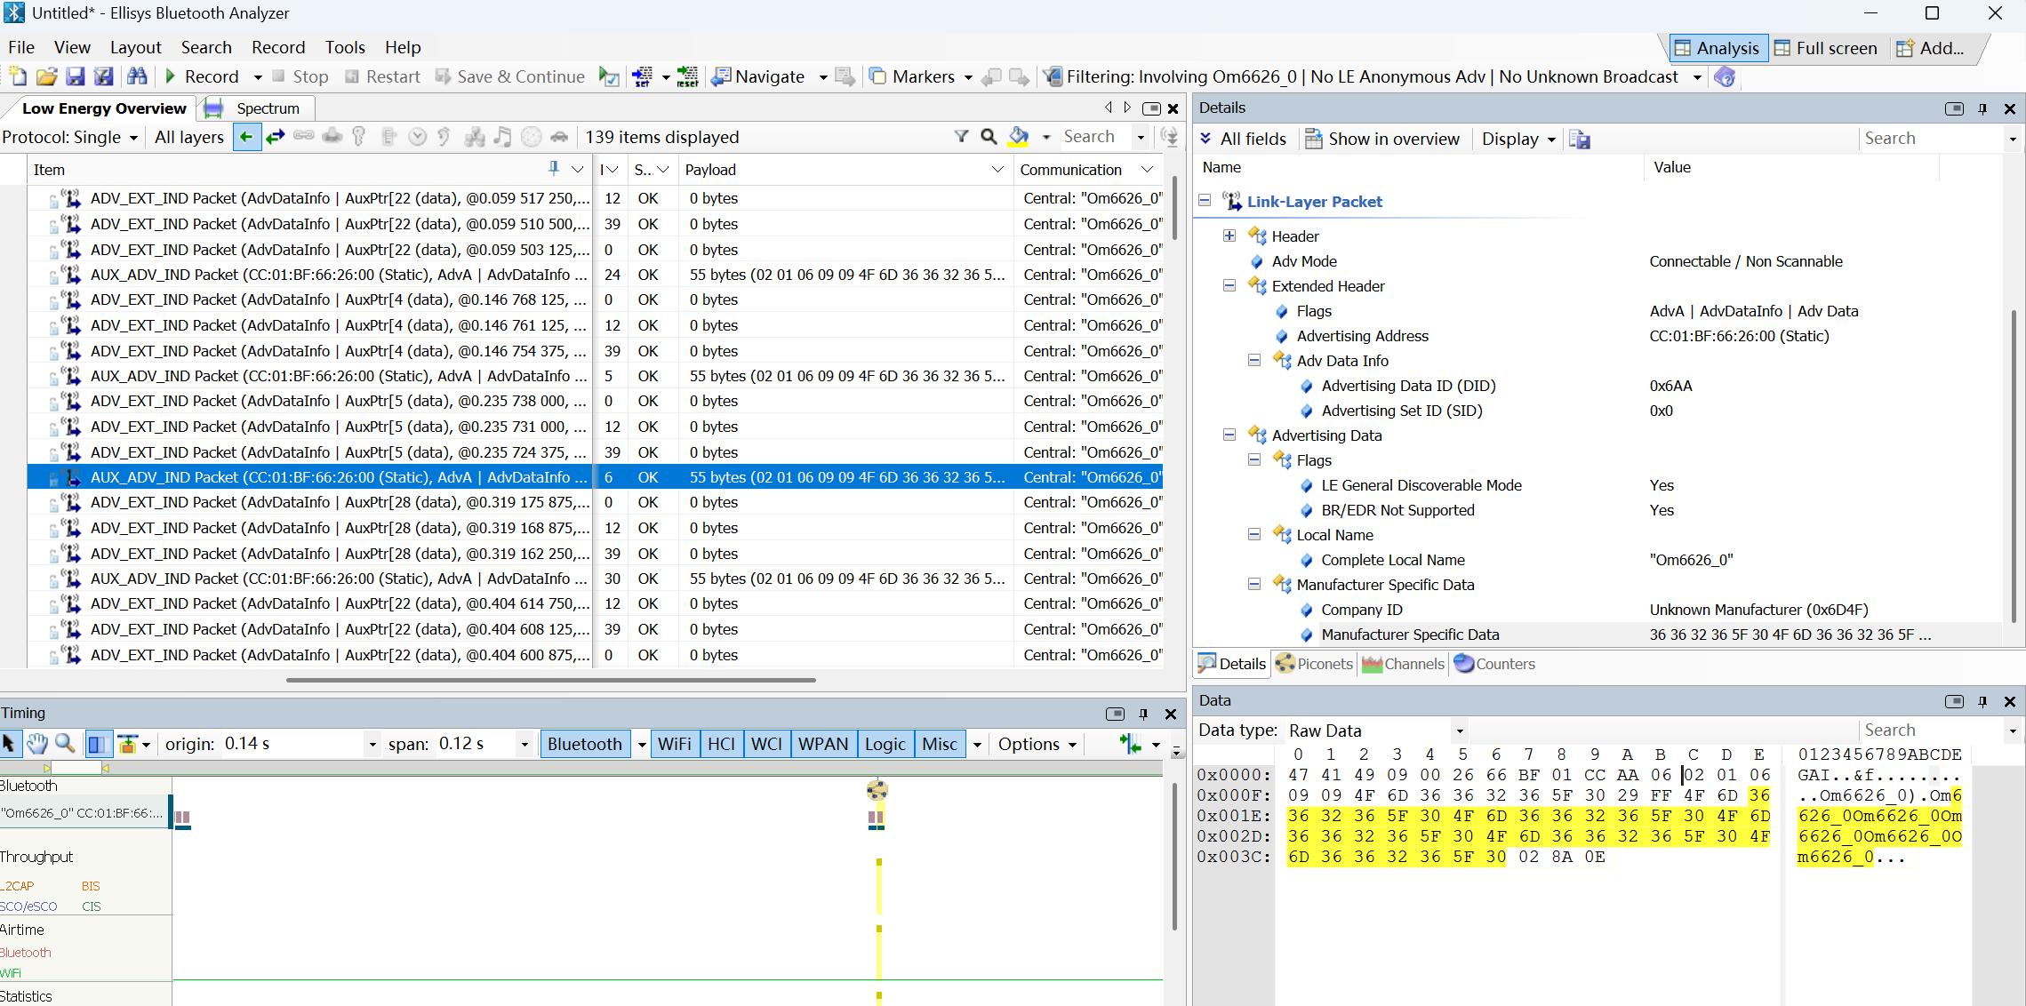This screenshot has height=1006, width=2026.
Task: Click the Stop button
Action: tap(300, 76)
